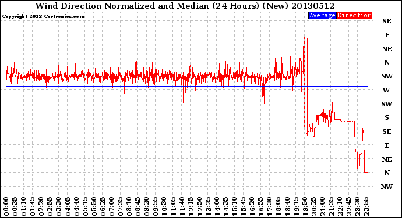Screen dimensions: 402x218
Task: Click the 02:55 time axis label
Action: 50,206
